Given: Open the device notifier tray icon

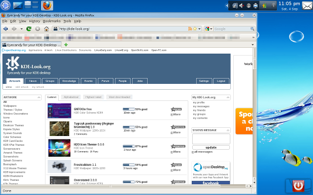Looking at the screenshot, I should 255,6.
